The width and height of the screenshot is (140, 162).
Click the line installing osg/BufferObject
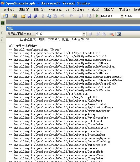point(58,145)
